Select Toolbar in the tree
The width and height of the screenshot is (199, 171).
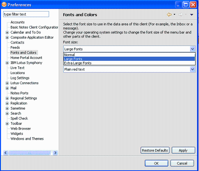(x=16, y=124)
